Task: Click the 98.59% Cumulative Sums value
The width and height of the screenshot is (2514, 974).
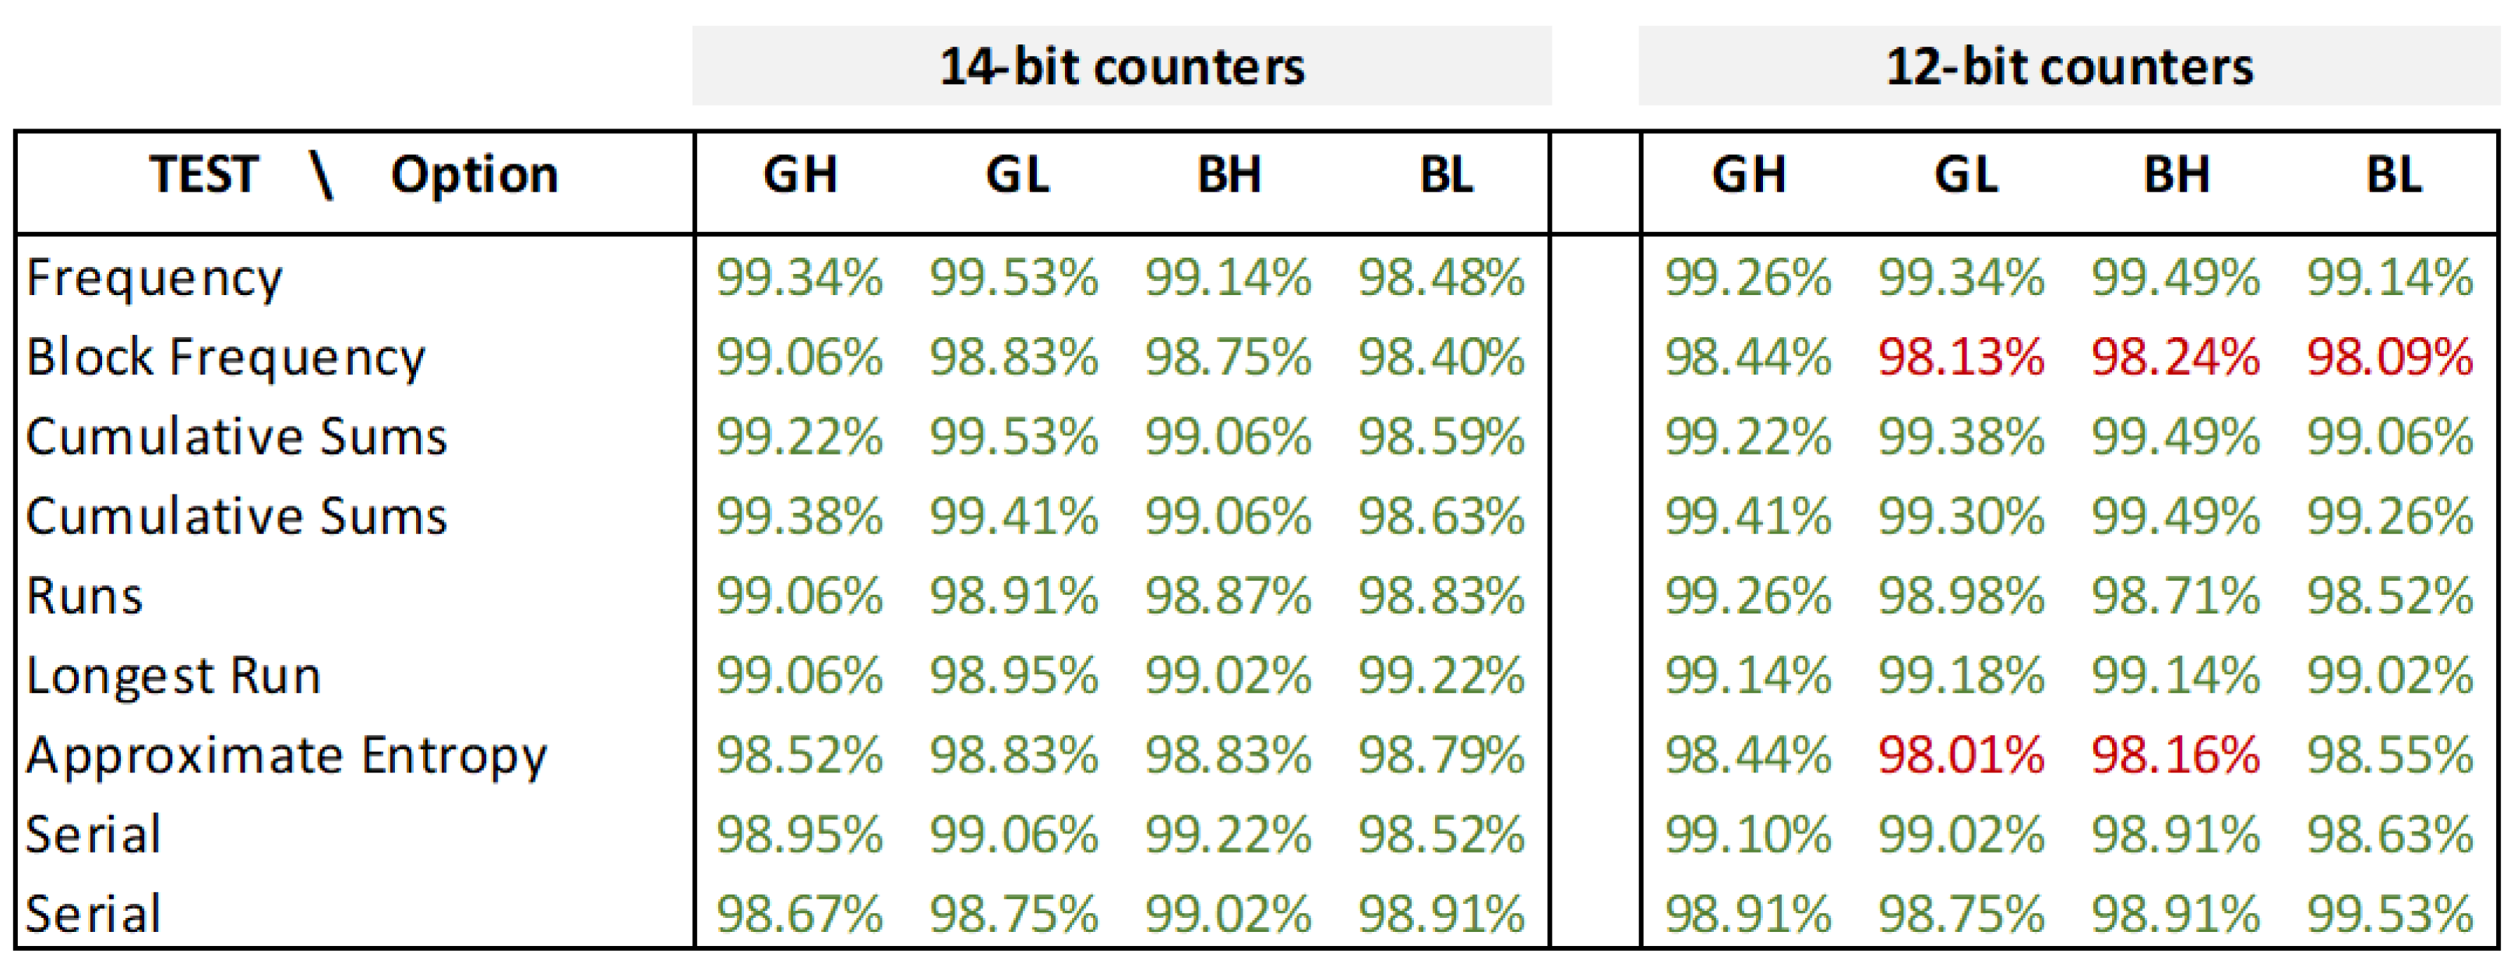Action: point(1441,437)
